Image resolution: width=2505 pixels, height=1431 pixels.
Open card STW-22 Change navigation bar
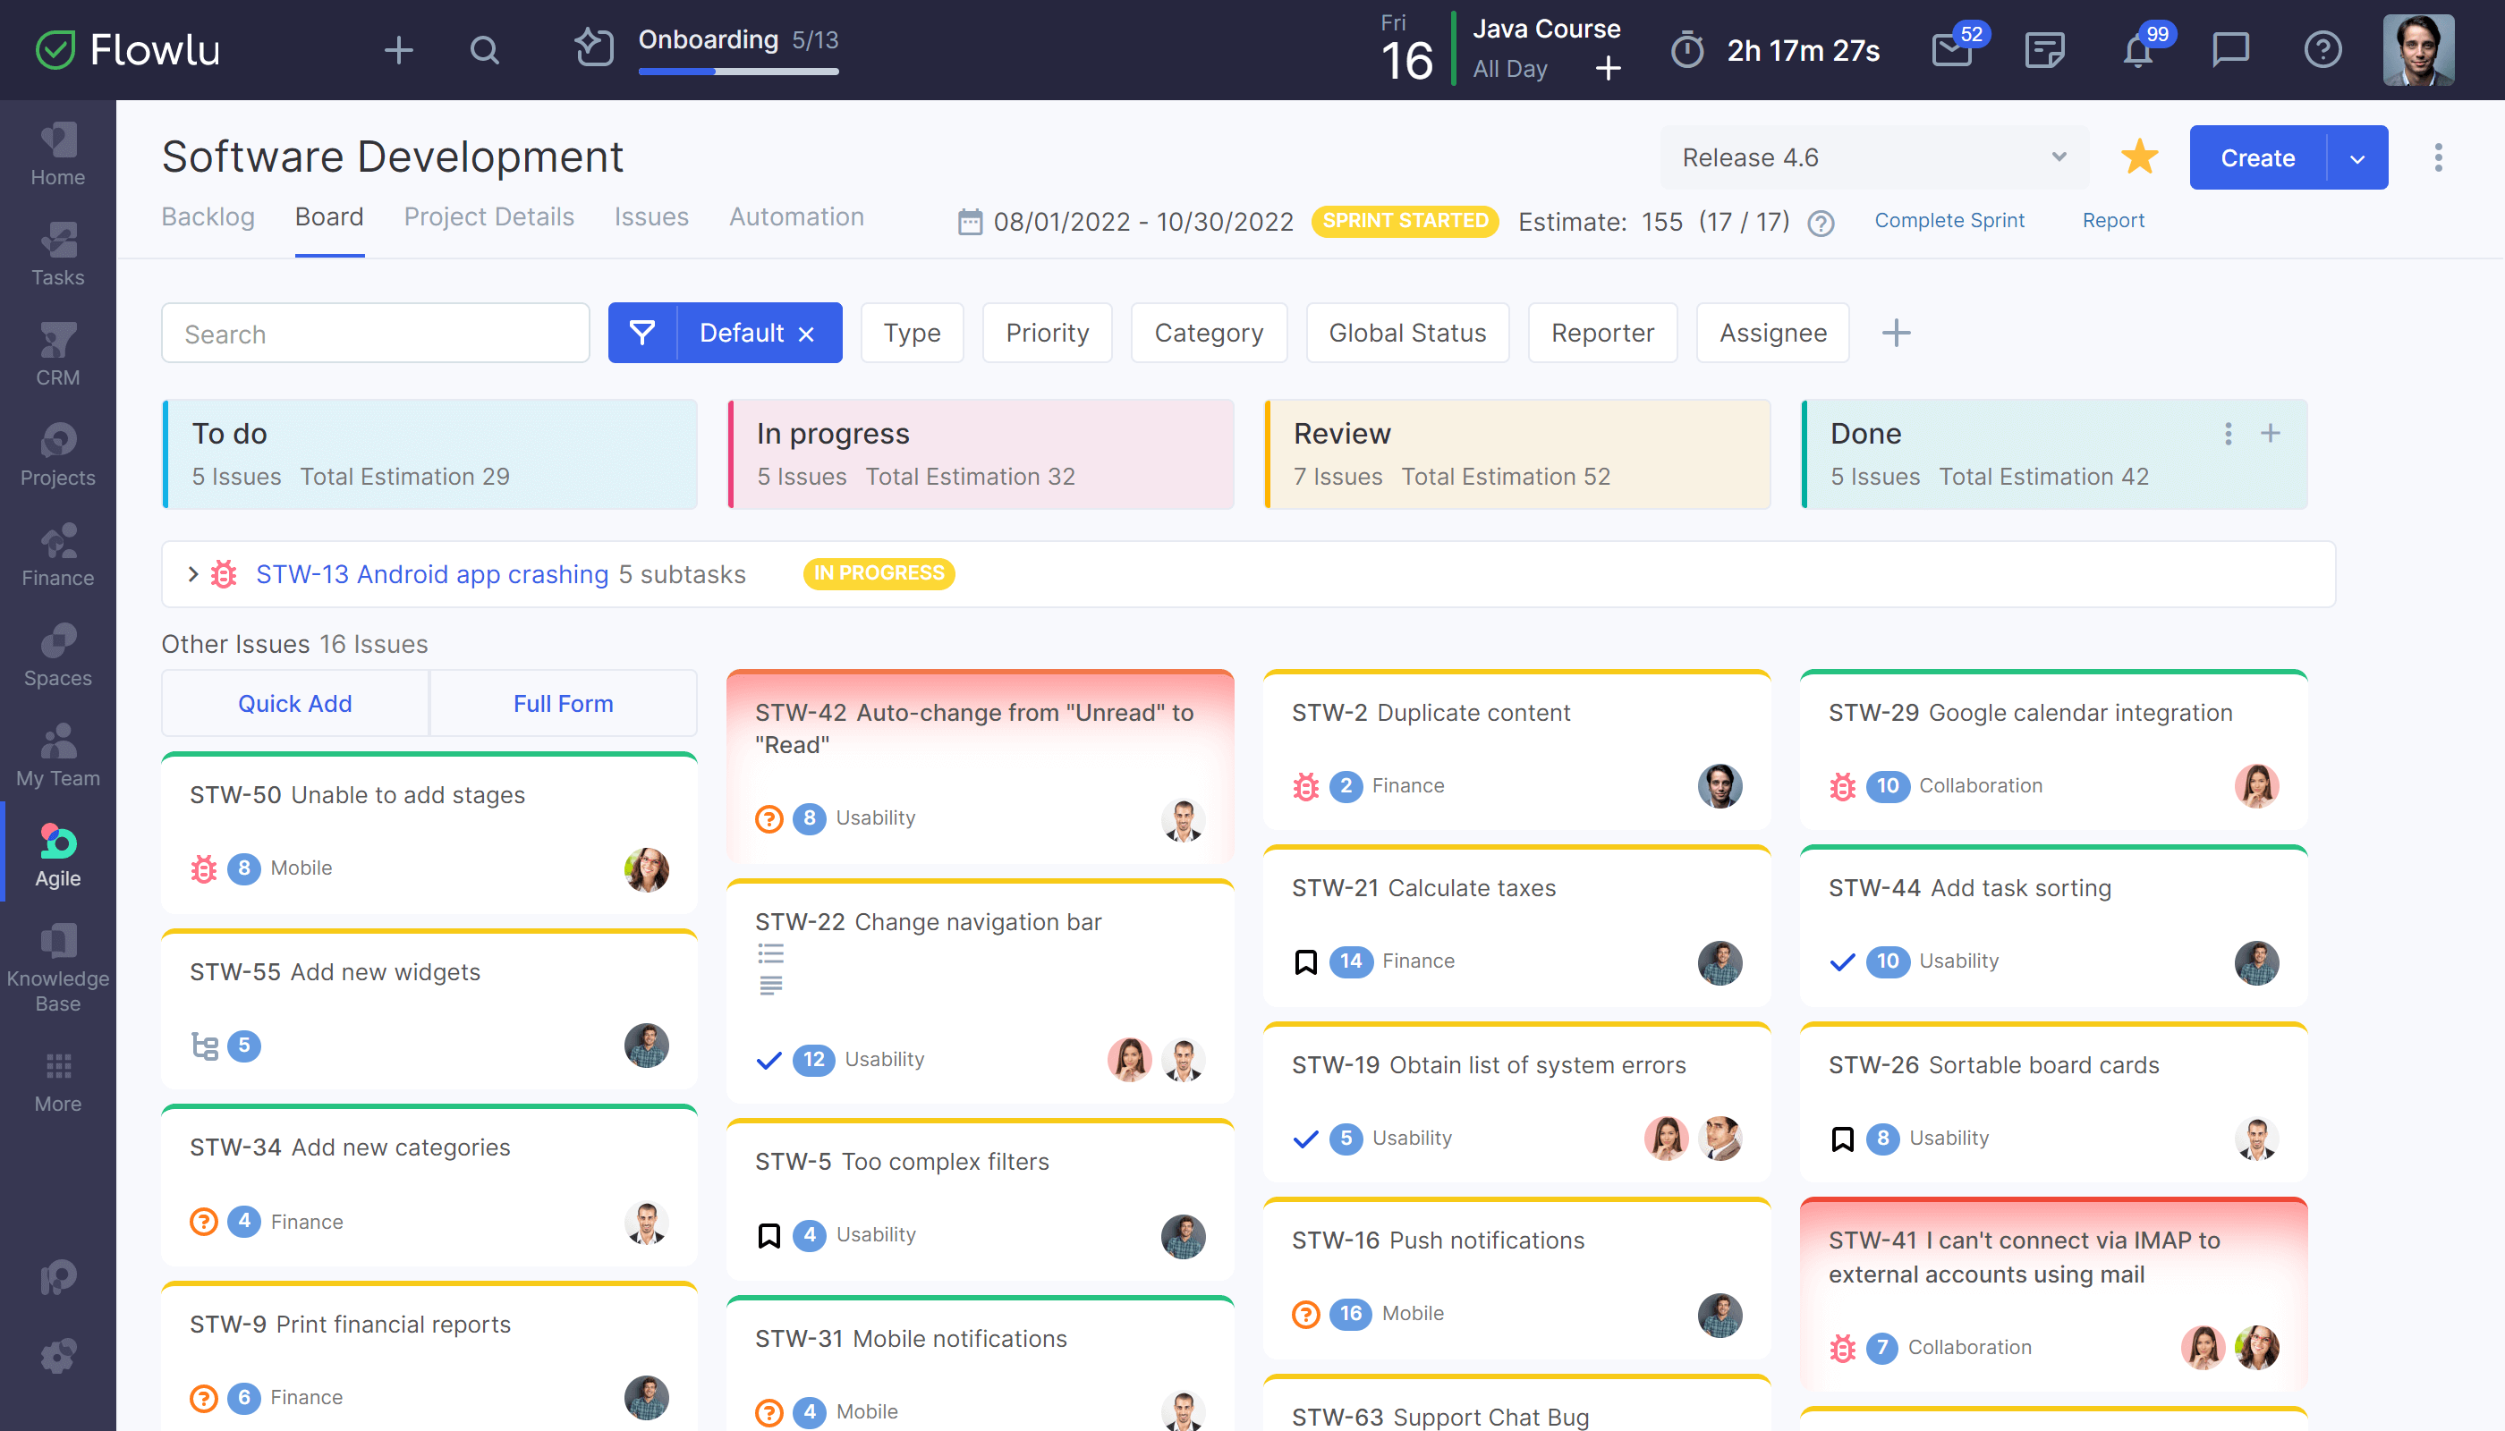pyautogui.click(x=981, y=992)
